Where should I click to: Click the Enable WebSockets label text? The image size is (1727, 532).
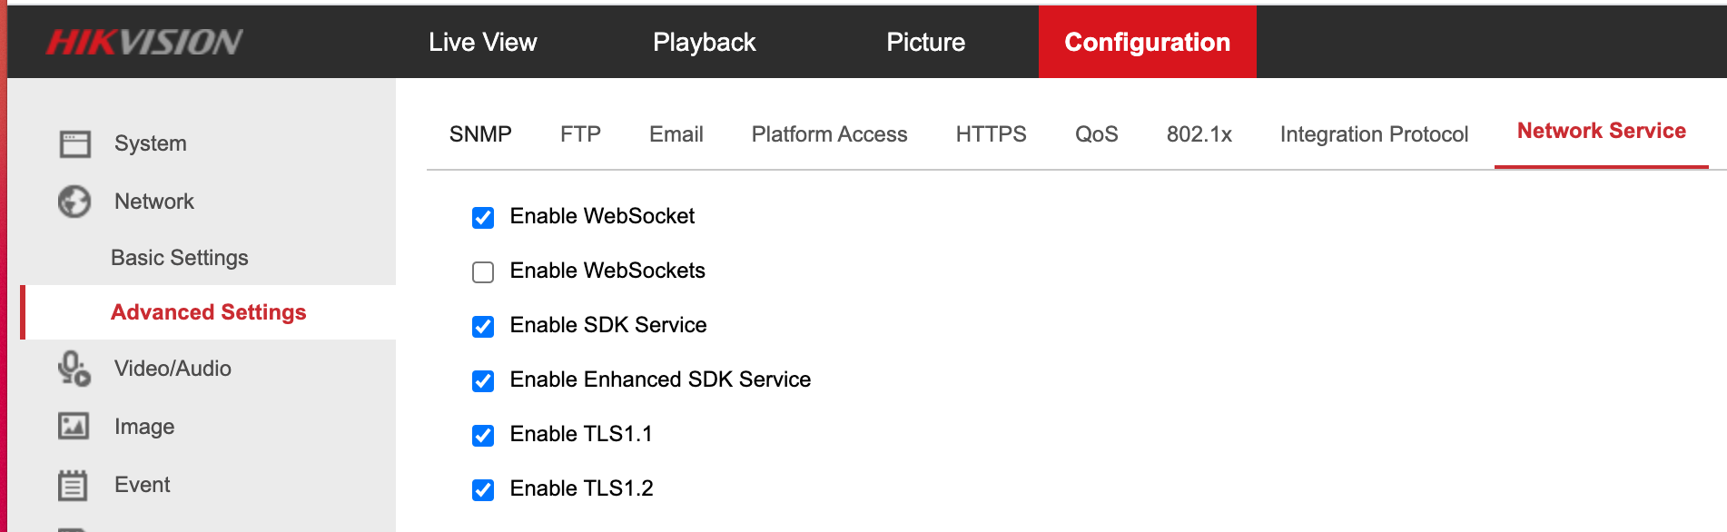607,271
